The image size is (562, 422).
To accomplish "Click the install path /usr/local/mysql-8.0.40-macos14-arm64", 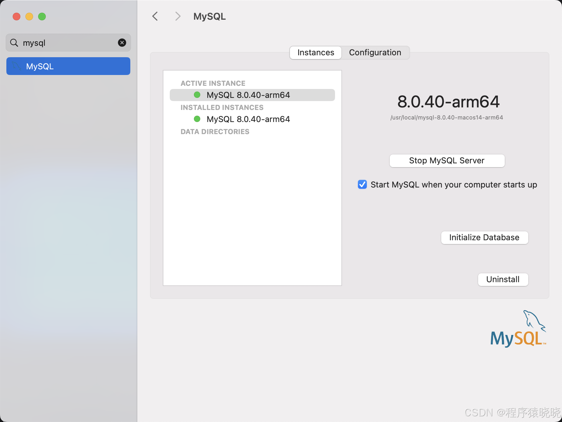I will 447,118.
